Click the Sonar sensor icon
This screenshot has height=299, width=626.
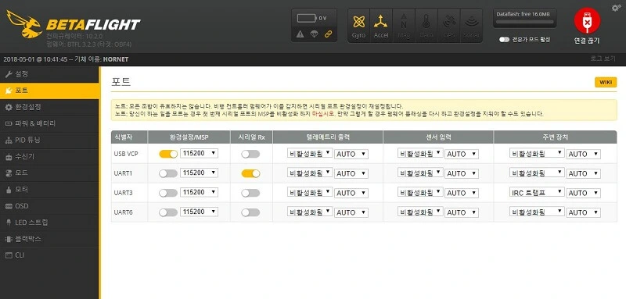[471, 25]
